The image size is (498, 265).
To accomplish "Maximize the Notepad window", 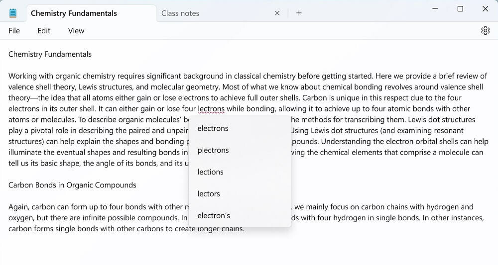I will [x=460, y=8].
